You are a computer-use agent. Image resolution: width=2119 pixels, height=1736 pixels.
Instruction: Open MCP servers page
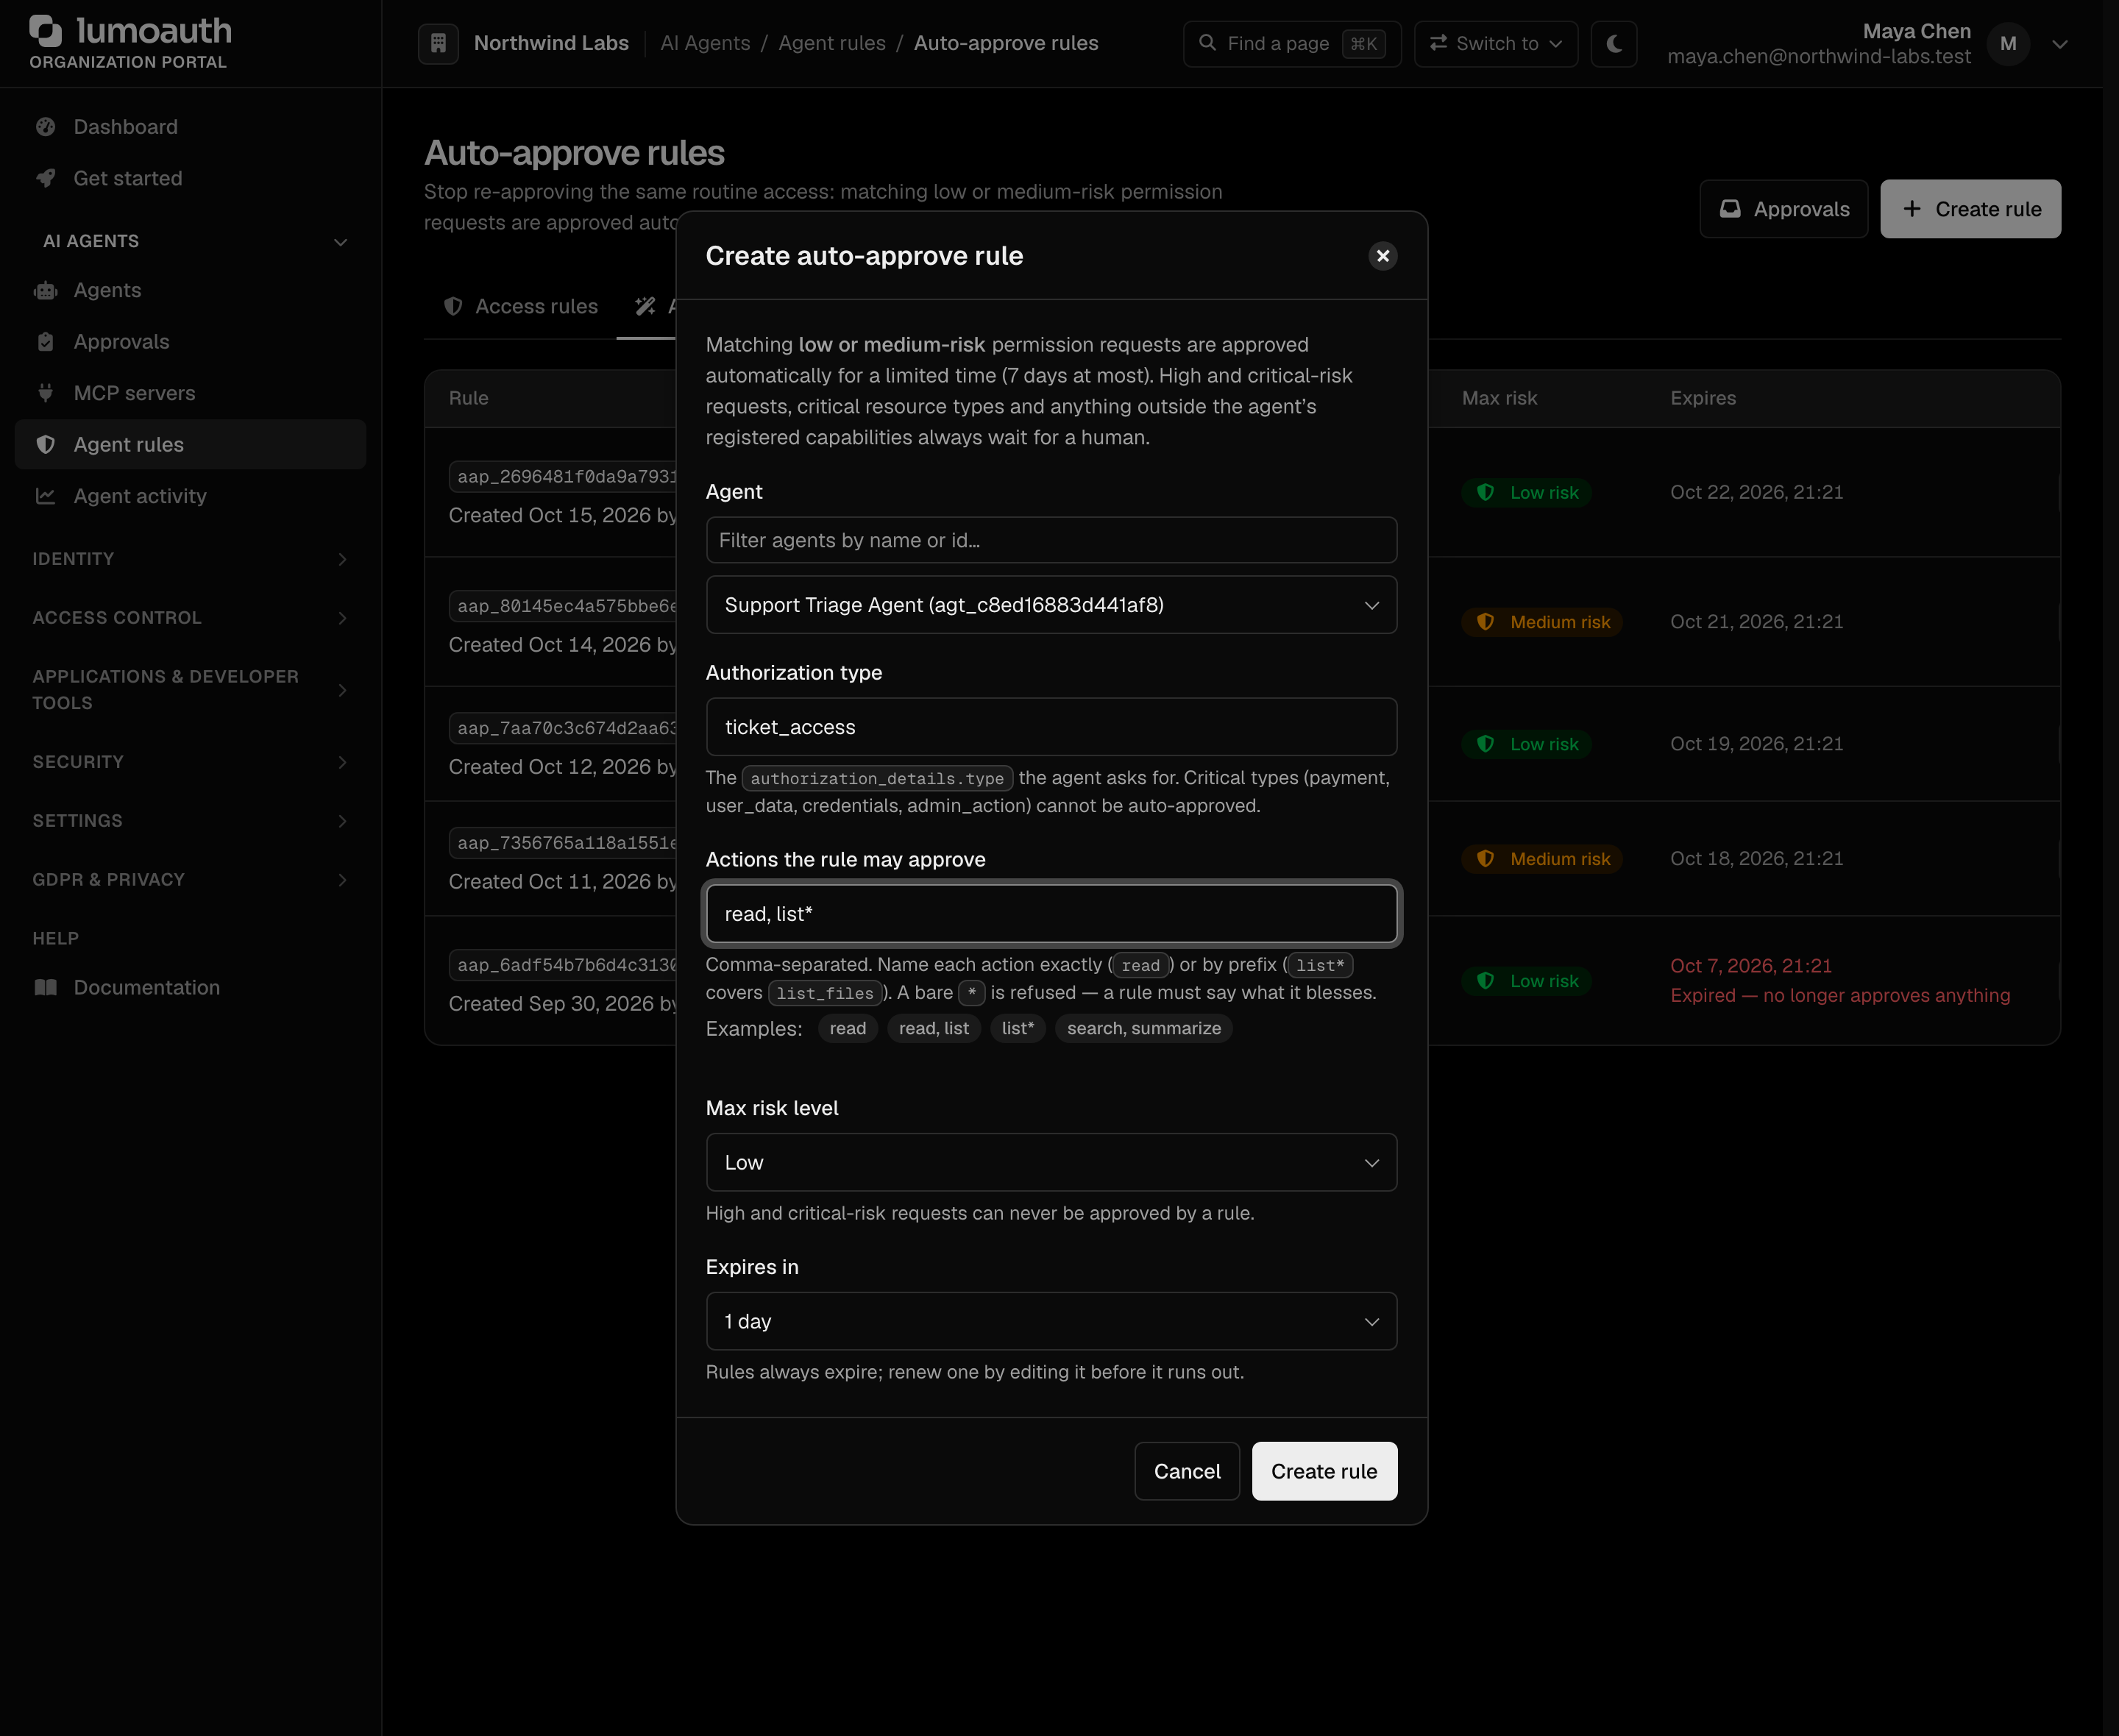click(190, 393)
